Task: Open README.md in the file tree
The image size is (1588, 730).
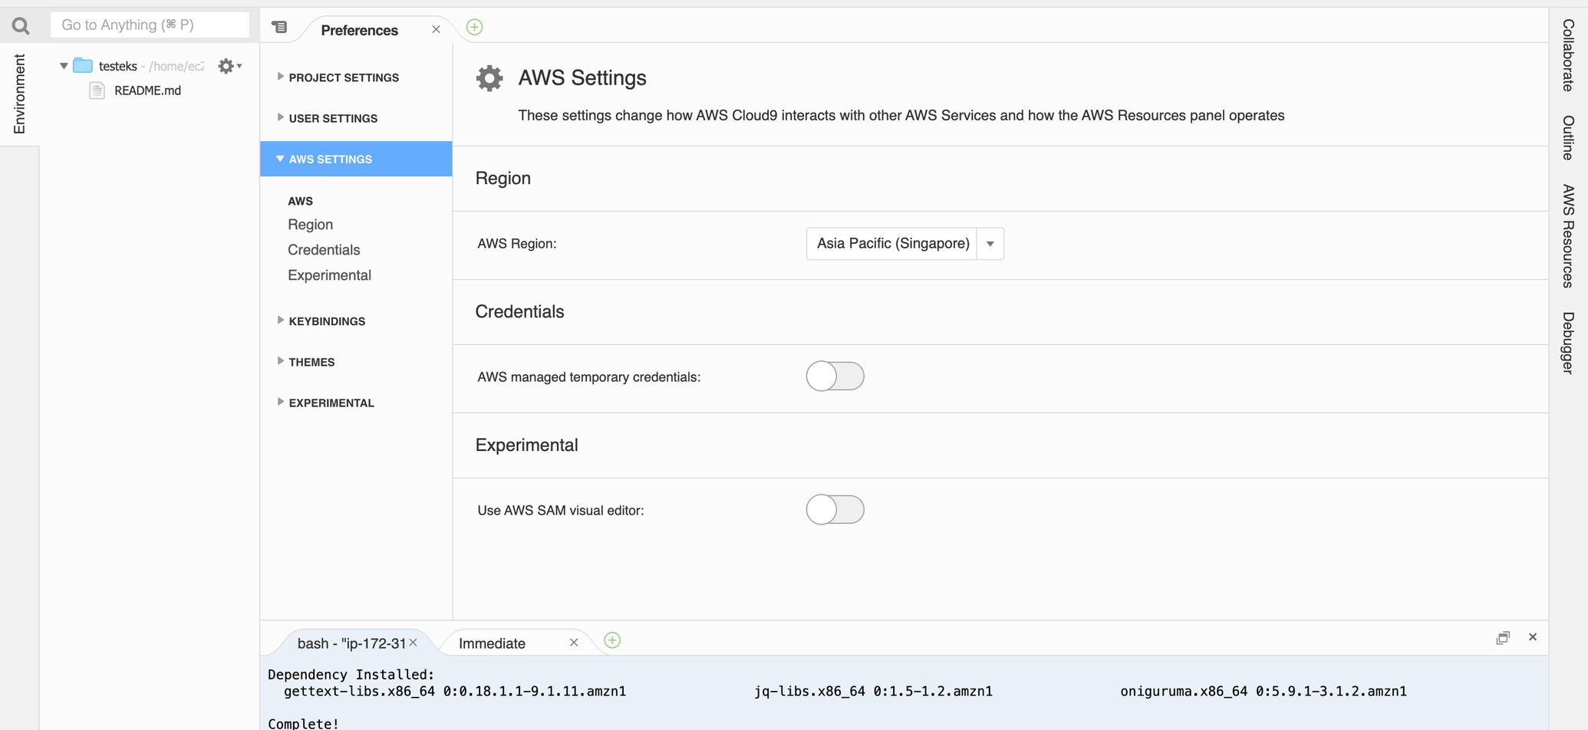Action: click(147, 90)
